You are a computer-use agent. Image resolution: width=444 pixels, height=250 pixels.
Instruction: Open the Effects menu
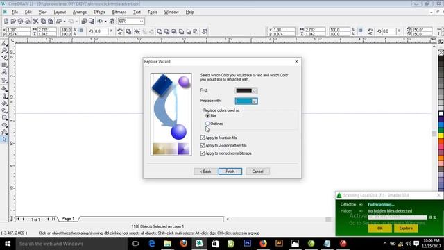pyautogui.click(x=99, y=12)
